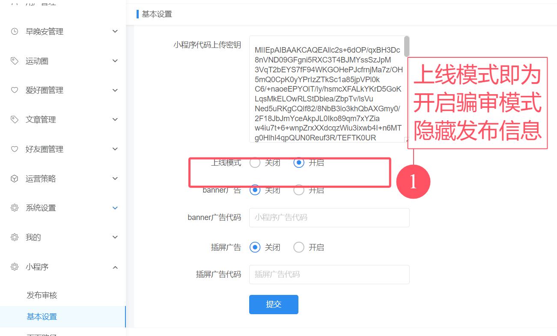
Task: Expand 好友圈管理 chevron
Action: [115, 149]
